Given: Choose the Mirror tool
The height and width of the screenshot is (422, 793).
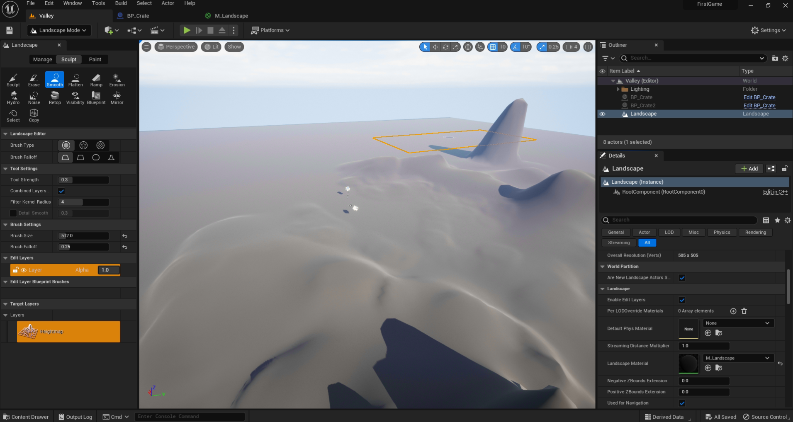Looking at the screenshot, I should (x=117, y=98).
